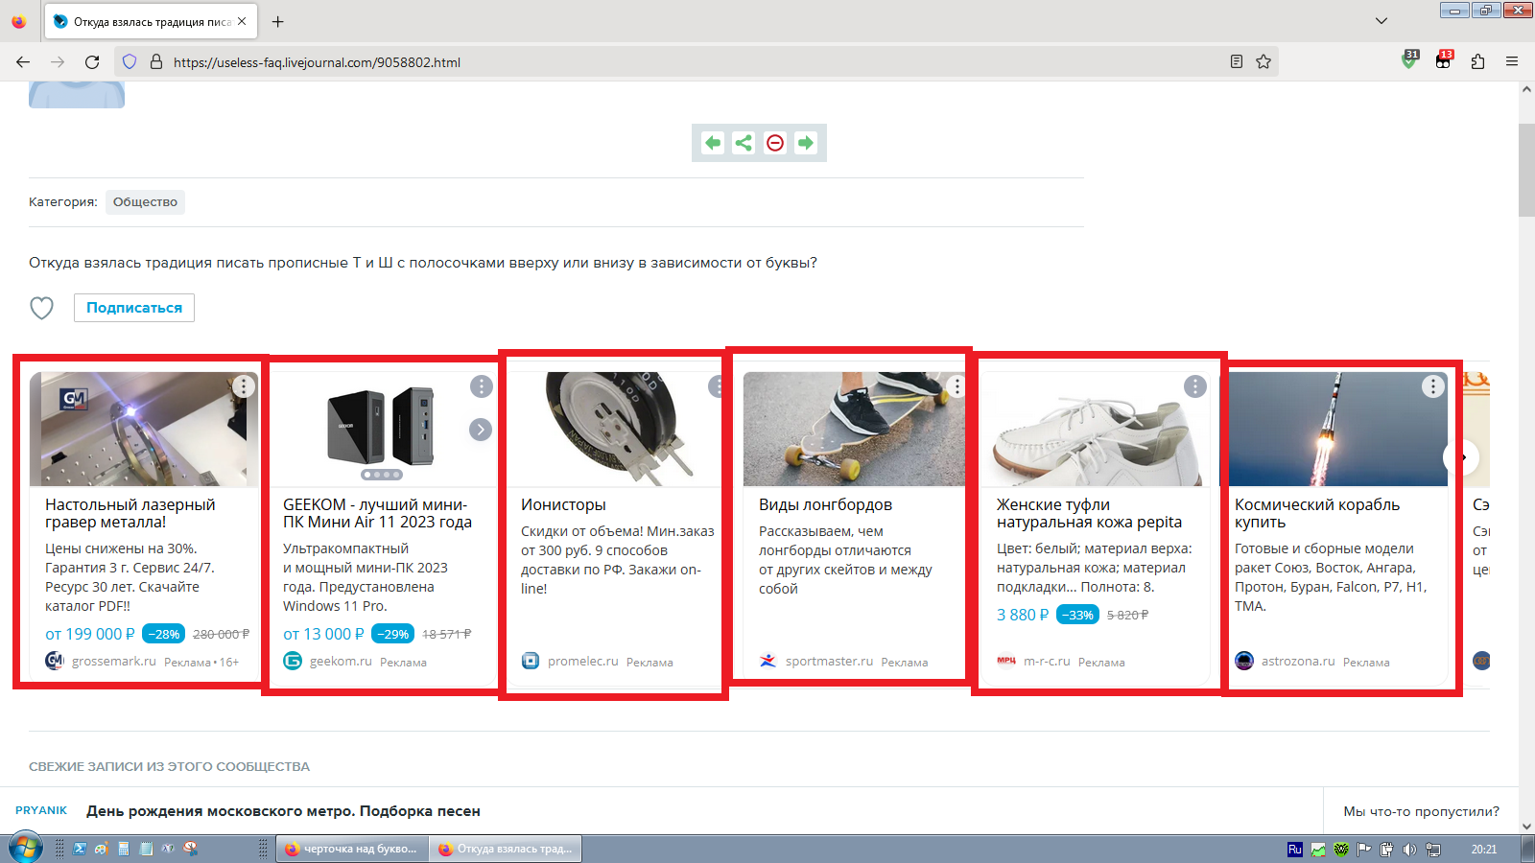Toggle the heart like on the post
This screenshot has width=1535, height=863.
tap(42, 308)
